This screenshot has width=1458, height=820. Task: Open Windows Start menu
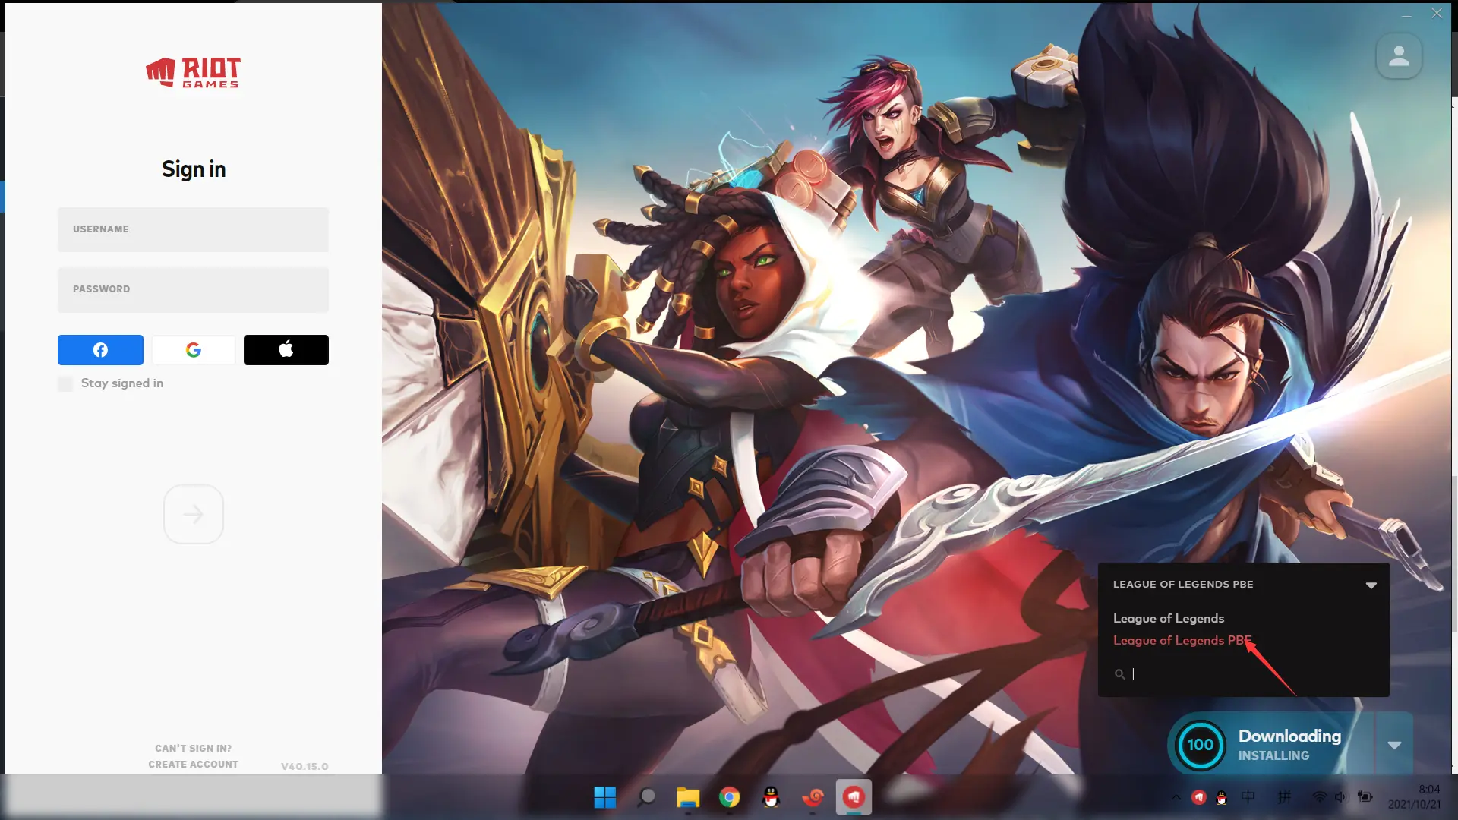(x=605, y=797)
